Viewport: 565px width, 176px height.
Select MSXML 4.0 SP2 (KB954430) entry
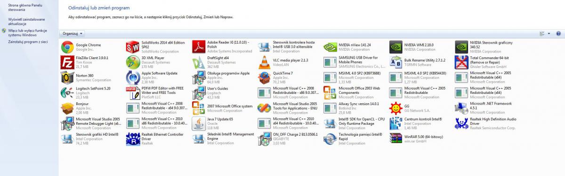tap(420, 77)
